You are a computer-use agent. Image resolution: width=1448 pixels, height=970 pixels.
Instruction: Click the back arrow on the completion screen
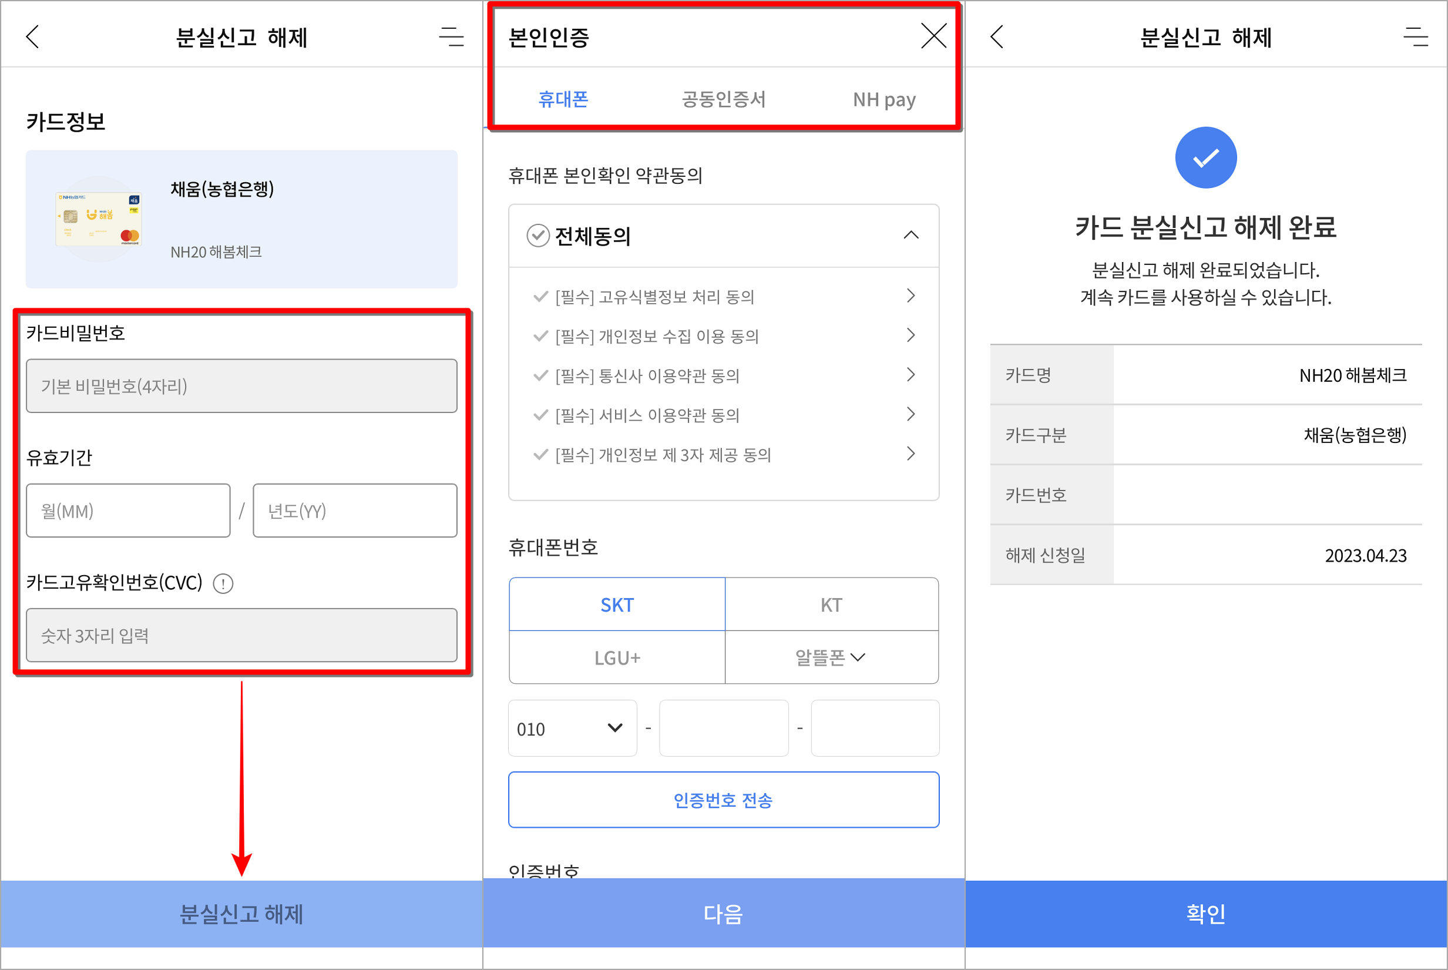997,37
